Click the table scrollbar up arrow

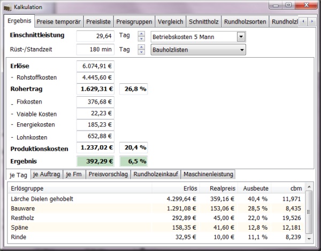309,187
